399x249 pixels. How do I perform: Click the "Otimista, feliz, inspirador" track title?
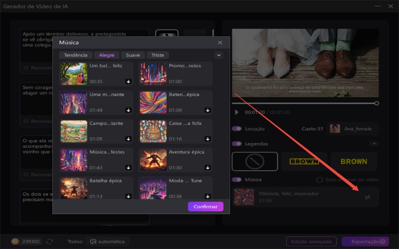point(289,194)
